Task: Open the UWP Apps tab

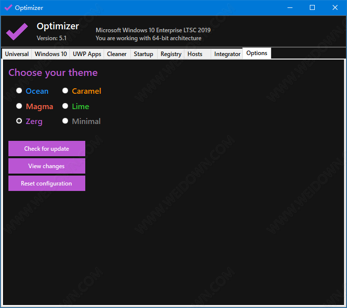Action: click(87, 54)
